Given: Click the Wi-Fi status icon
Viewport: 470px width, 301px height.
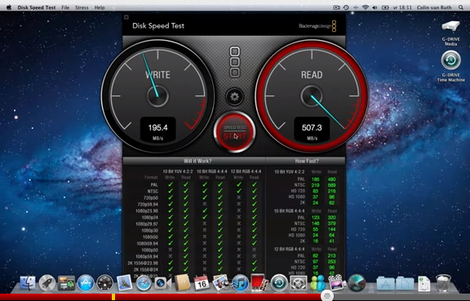Looking at the screenshot, I should [x=365, y=7].
